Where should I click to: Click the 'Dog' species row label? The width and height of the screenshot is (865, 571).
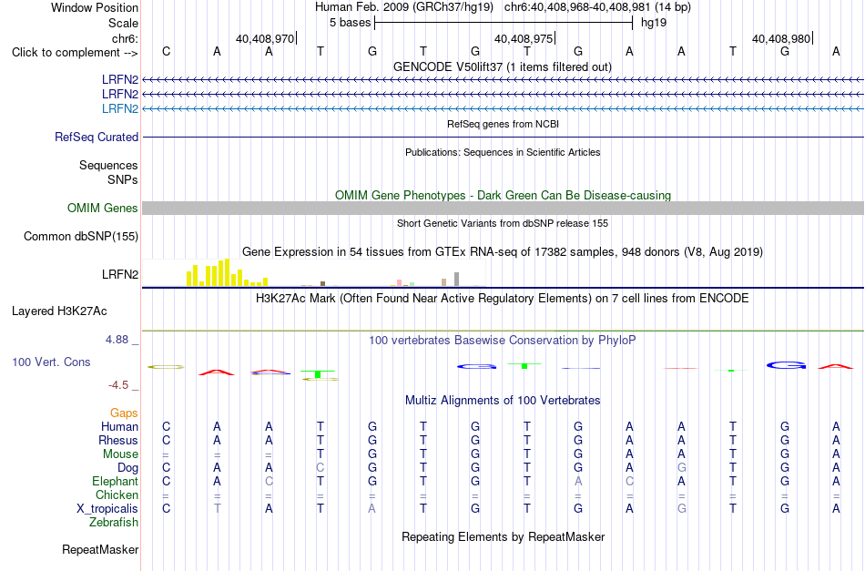127,468
